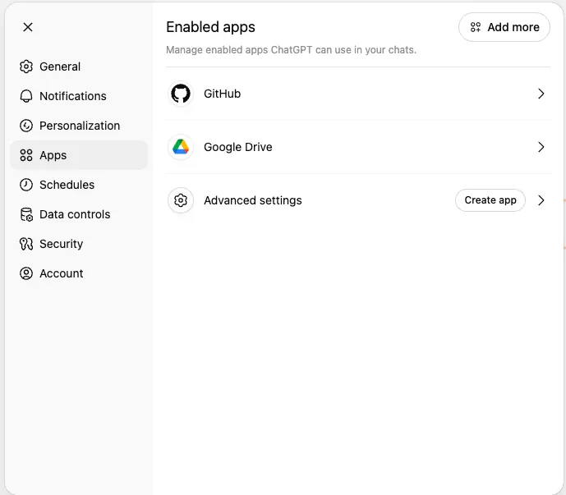The image size is (566, 495).
Task: Click the Manage enabled apps description text
Action: [291, 50]
